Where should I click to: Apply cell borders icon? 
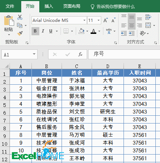66,31
